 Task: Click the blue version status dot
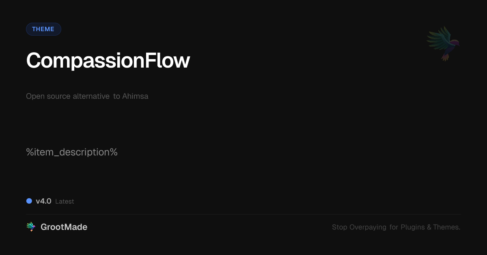29,201
